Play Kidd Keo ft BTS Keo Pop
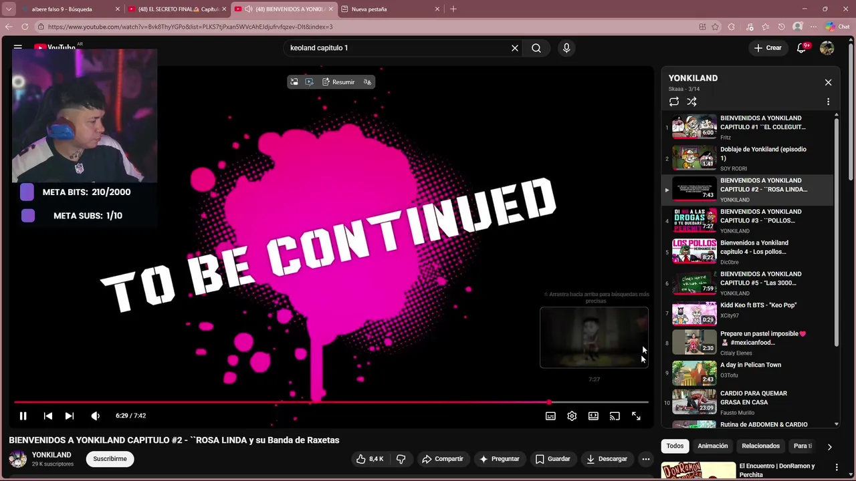The width and height of the screenshot is (856, 481). (748, 313)
